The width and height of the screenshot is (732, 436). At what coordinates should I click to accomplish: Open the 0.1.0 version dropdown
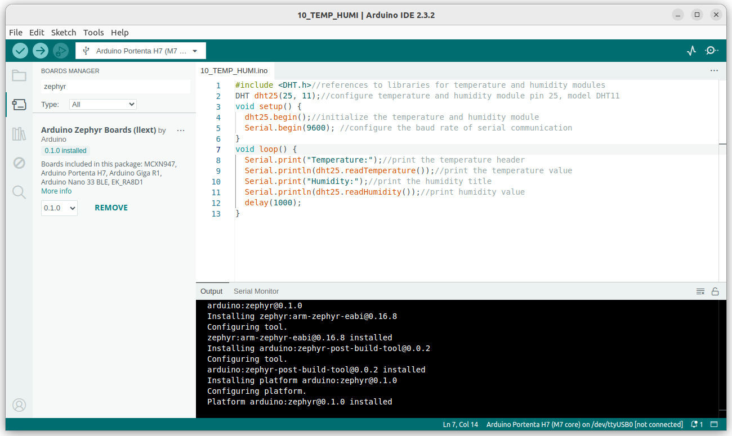[59, 208]
